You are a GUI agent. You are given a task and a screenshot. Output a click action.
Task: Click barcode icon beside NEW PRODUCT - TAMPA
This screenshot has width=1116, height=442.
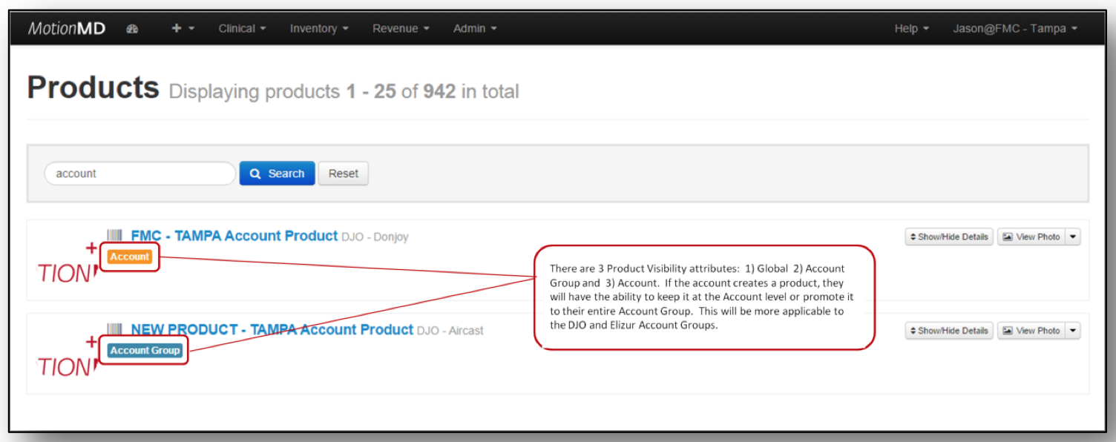(x=114, y=329)
